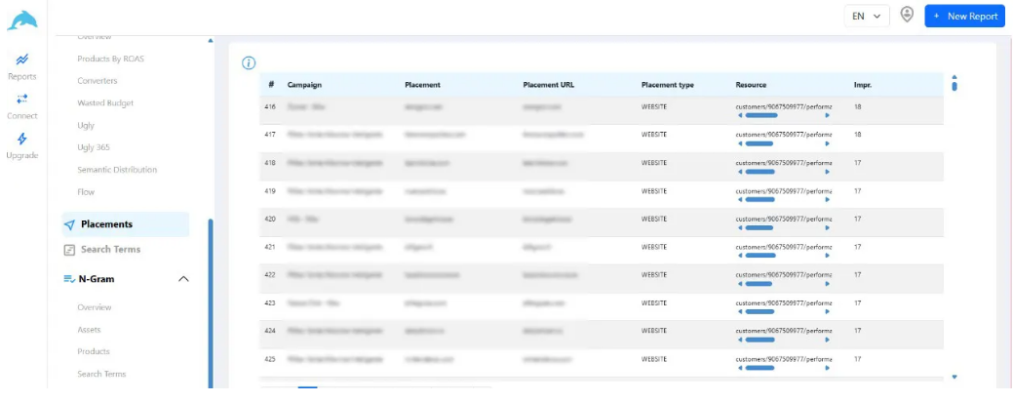Click left arrow of row 418 Resource scroller

740,172
